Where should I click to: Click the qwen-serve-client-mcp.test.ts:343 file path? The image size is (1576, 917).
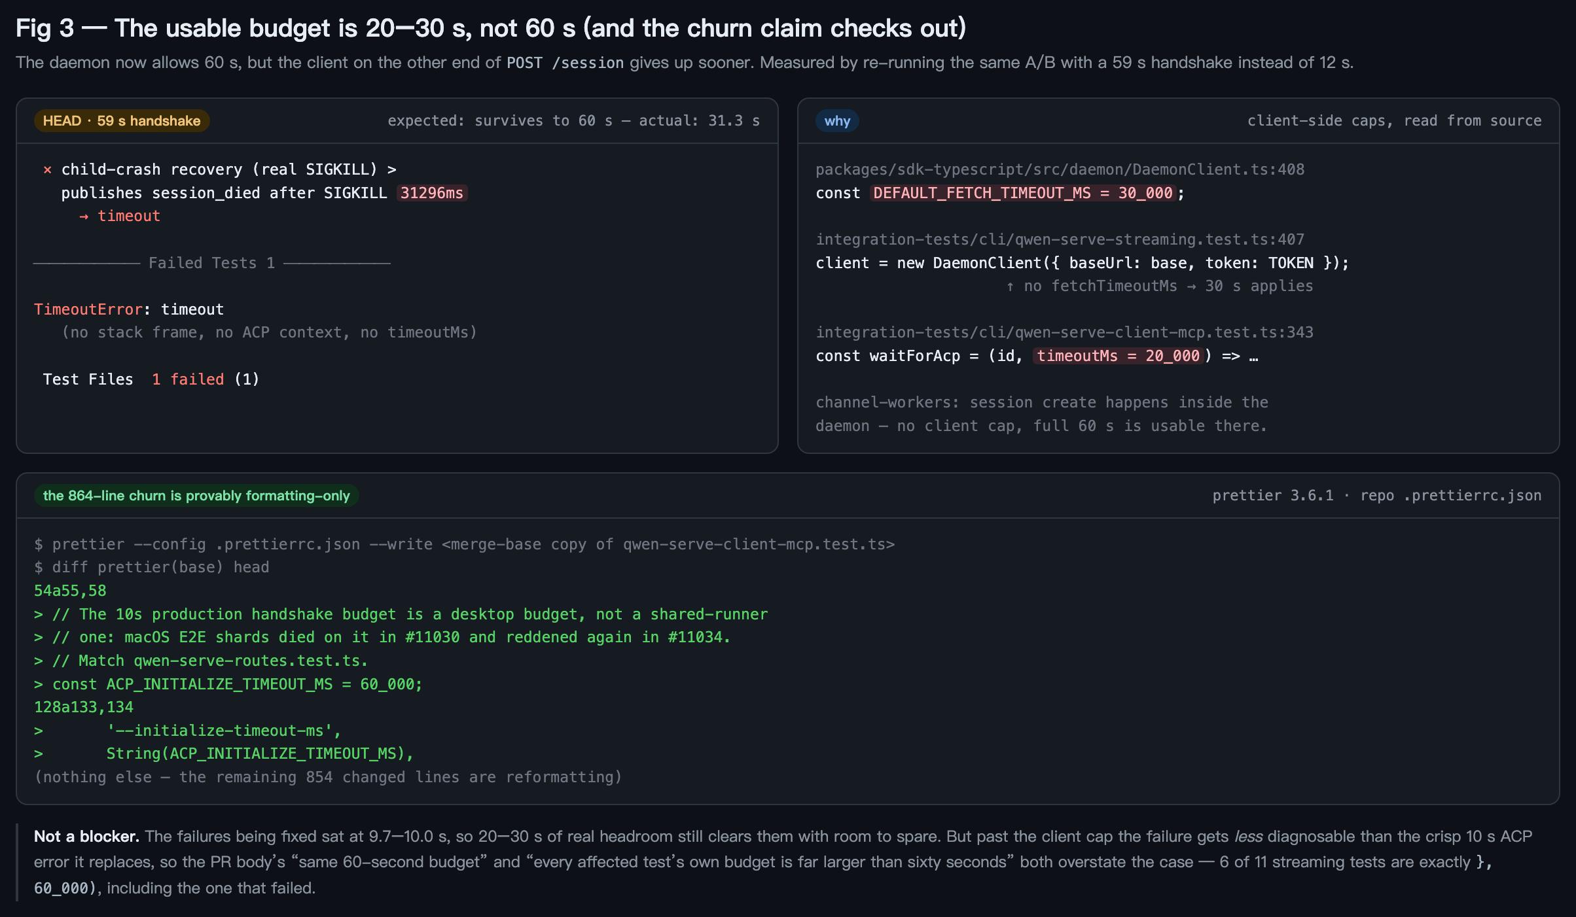[1065, 333]
